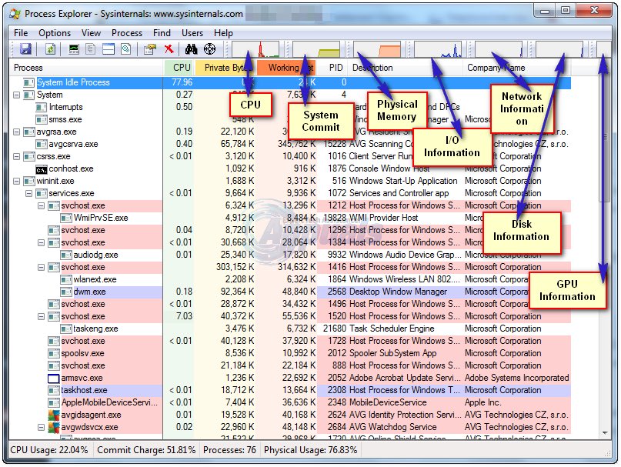Image resolution: width=621 pixels, height=467 pixels.
Task: Collapse the services.exe tree node
Action: (29, 193)
